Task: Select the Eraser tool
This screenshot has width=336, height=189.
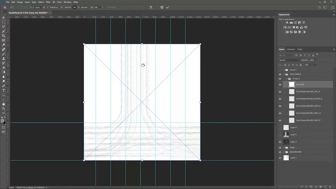Action: click(4, 68)
